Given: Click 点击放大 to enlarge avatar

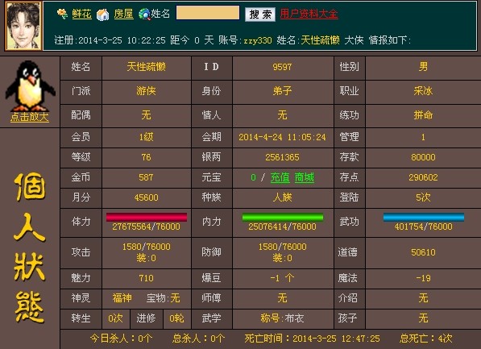Looking at the screenshot, I should [x=30, y=117].
